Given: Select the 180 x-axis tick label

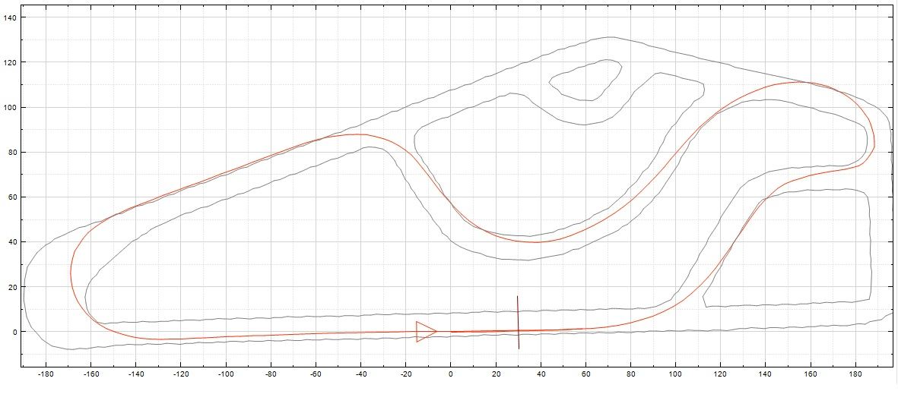Looking at the screenshot, I should coord(855,375).
